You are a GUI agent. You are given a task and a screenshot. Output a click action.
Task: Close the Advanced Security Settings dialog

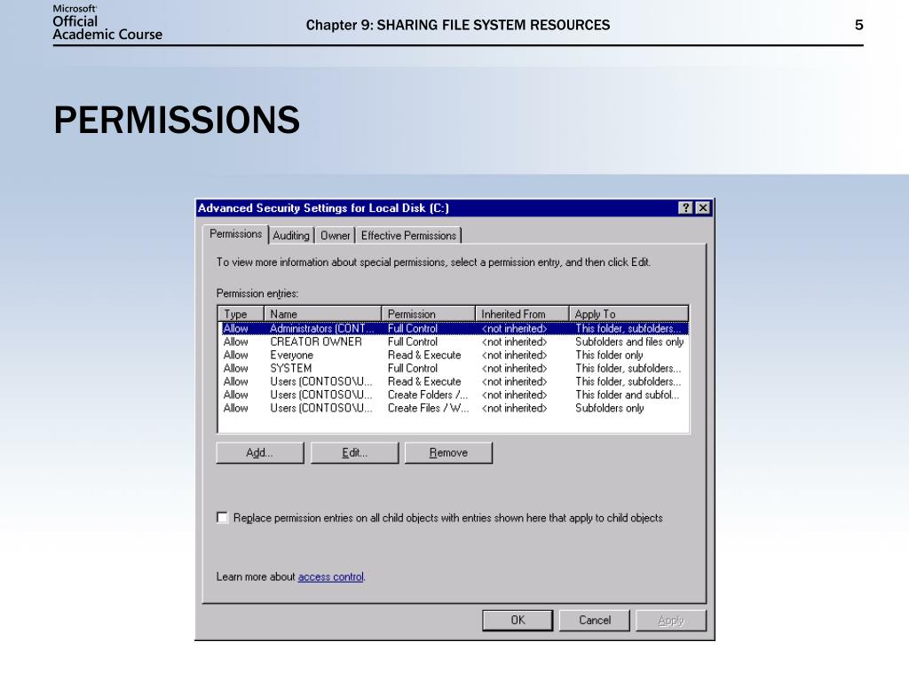click(x=703, y=207)
